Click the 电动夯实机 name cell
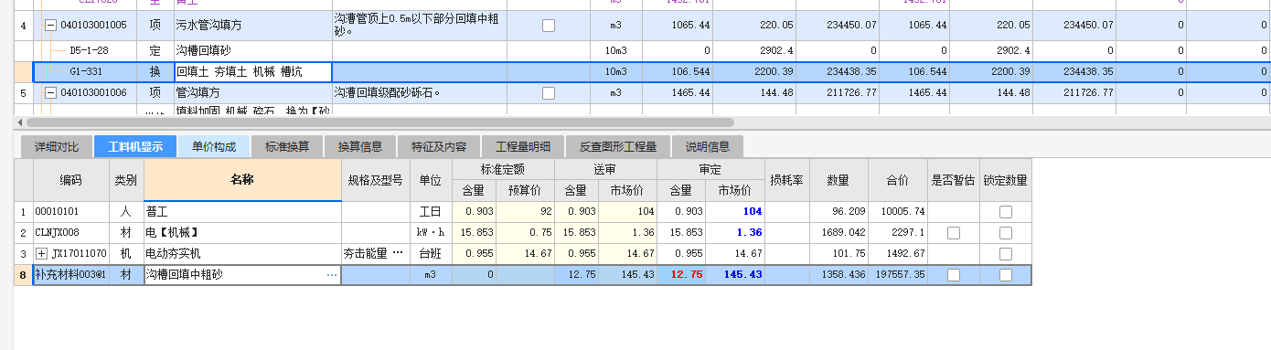 [x=242, y=254]
